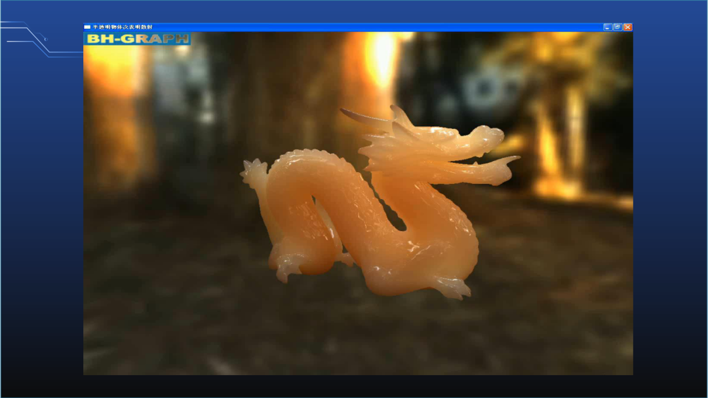Click the application icon in the title bar

click(87, 27)
